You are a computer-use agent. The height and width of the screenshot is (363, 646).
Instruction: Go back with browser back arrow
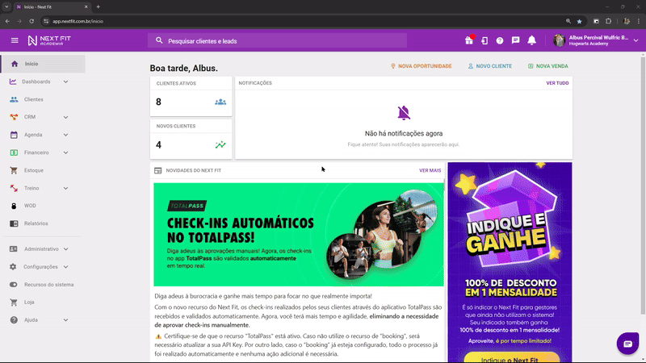7,21
